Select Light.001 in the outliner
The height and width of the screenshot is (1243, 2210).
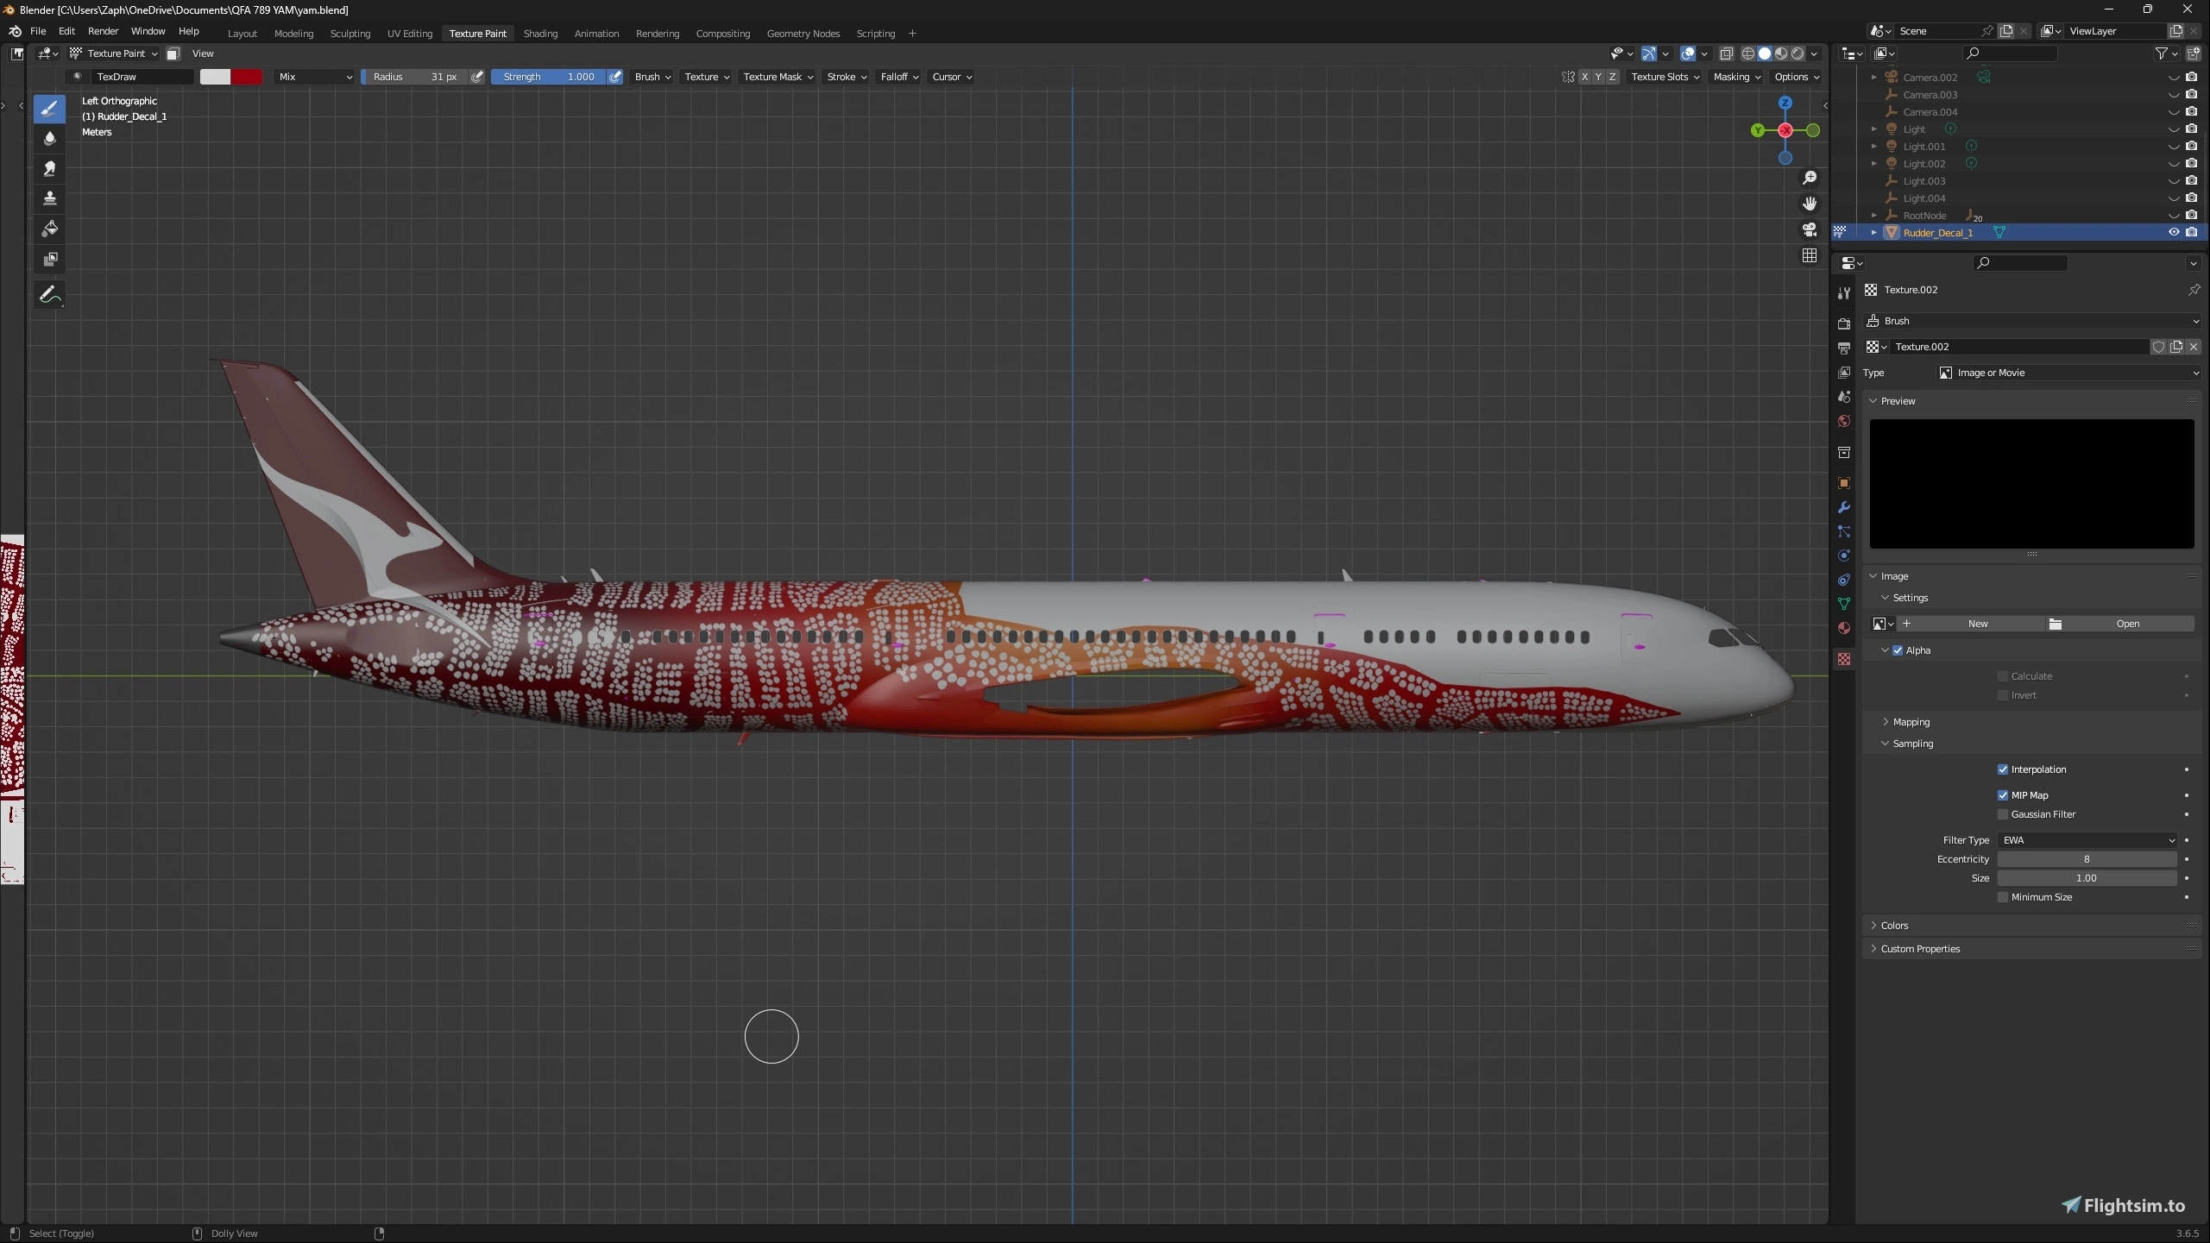point(1924,147)
